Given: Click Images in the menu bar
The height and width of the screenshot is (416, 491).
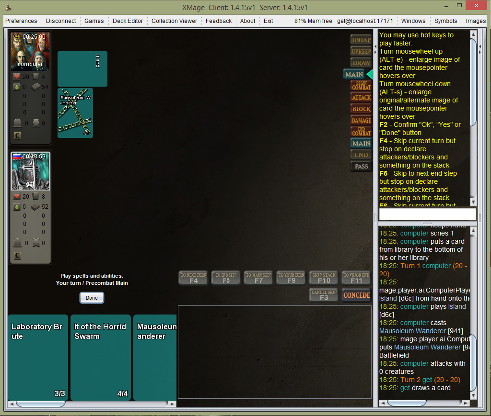Looking at the screenshot, I should coord(476,21).
